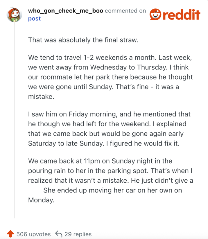Open the who_gon_check_me_boo user profile

(65, 11)
